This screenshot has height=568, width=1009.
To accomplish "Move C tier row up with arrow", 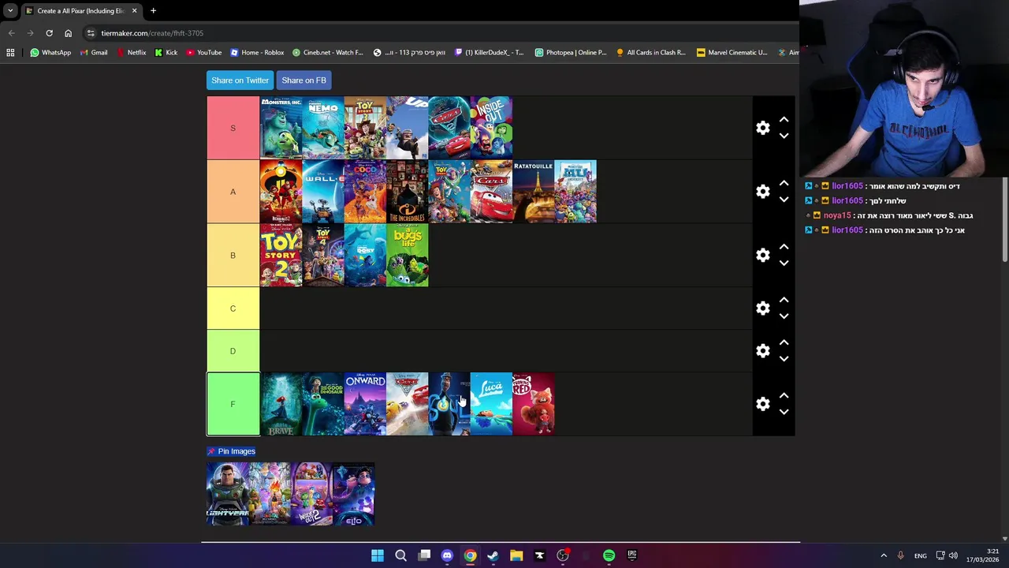I will coord(784,301).
